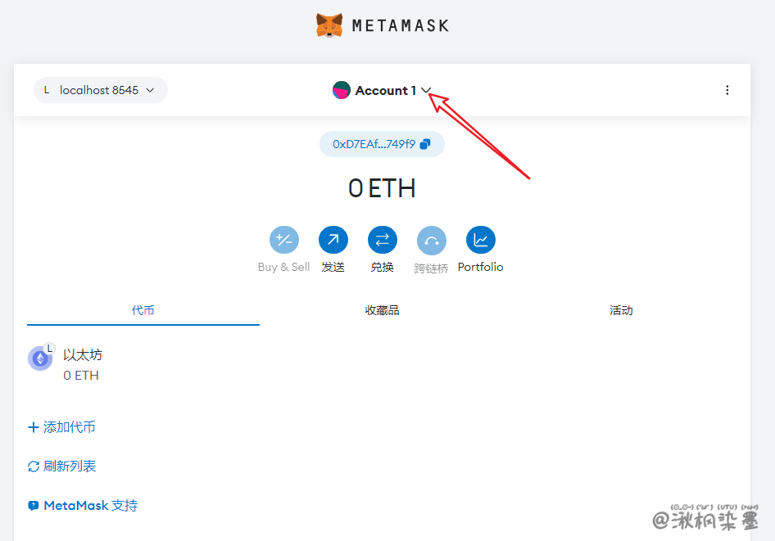775x541 pixels.
Task: Open Portfolio chart icon
Action: [x=481, y=240]
